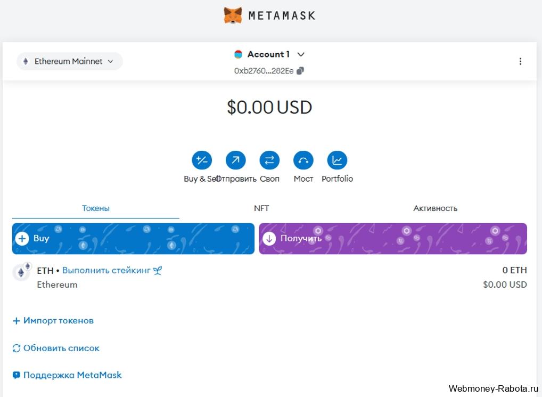This screenshot has height=397, width=542.
Task: Click the Импорт токенов link
Action: coord(59,321)
